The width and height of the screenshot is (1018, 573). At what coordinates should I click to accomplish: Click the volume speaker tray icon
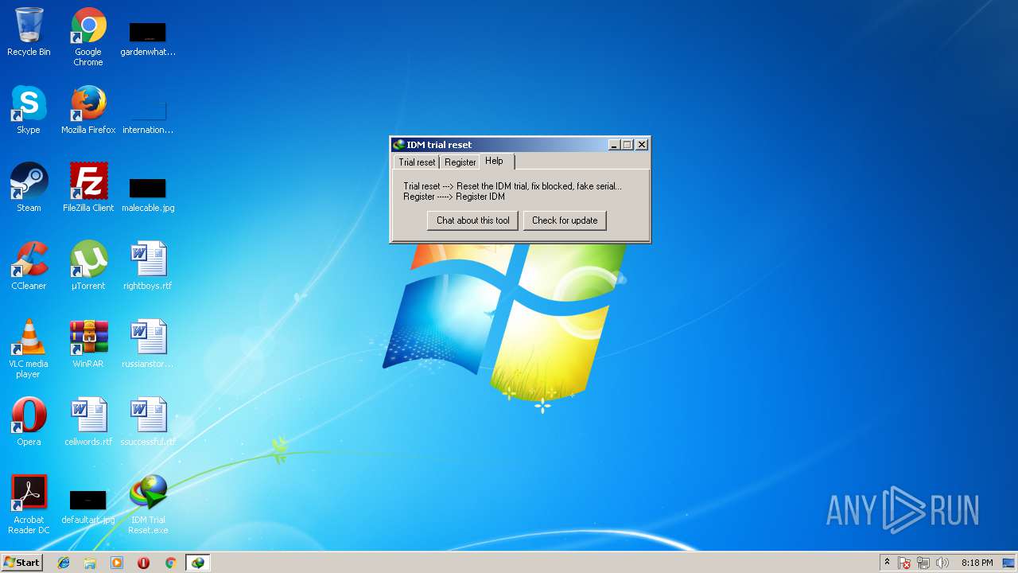coord(942,563)
